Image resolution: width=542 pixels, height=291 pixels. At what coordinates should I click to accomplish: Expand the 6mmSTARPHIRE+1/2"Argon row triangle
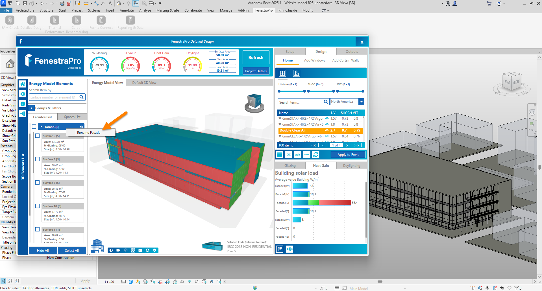280,119
